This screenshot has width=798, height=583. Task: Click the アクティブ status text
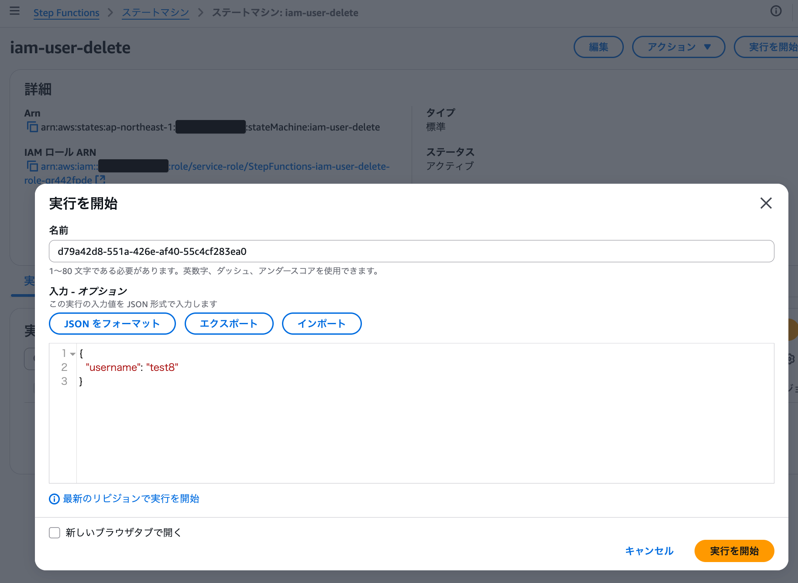(x=450, y=166)
